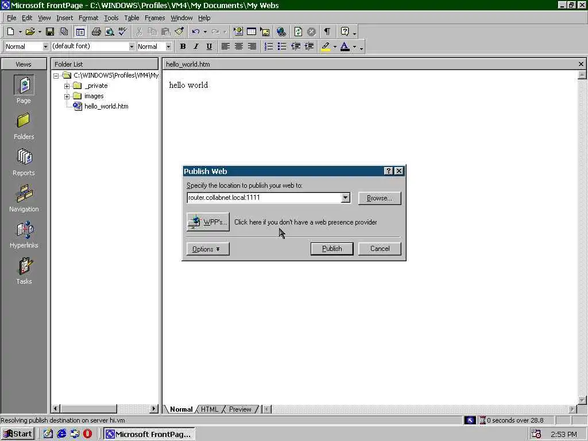Open the paragraph Style dropdown
Screen dimensions: 588x441
(45, 47)
